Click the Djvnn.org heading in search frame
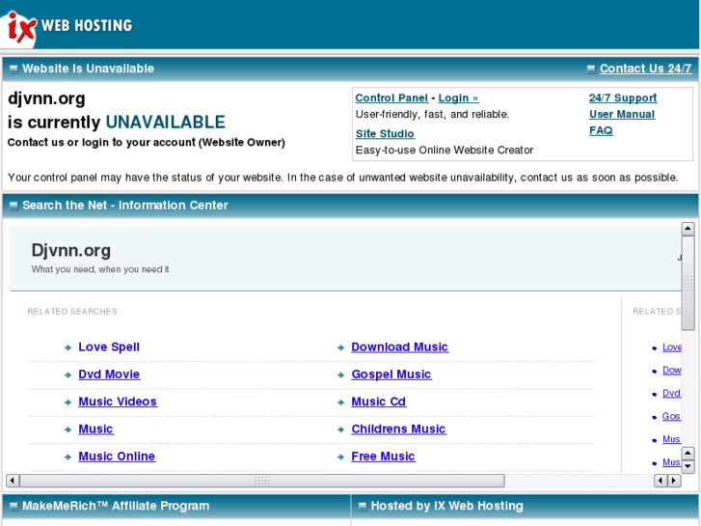 point(71,250)
